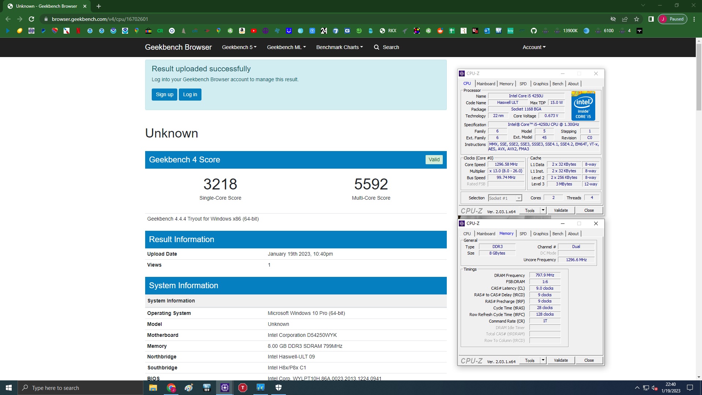
Task: Click the 3218 single-core score
Action: pos(220,184)
